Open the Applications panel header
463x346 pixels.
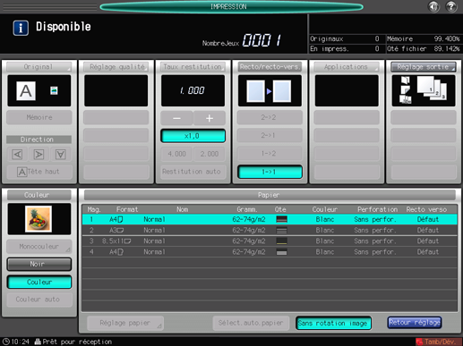coord(347,67)
